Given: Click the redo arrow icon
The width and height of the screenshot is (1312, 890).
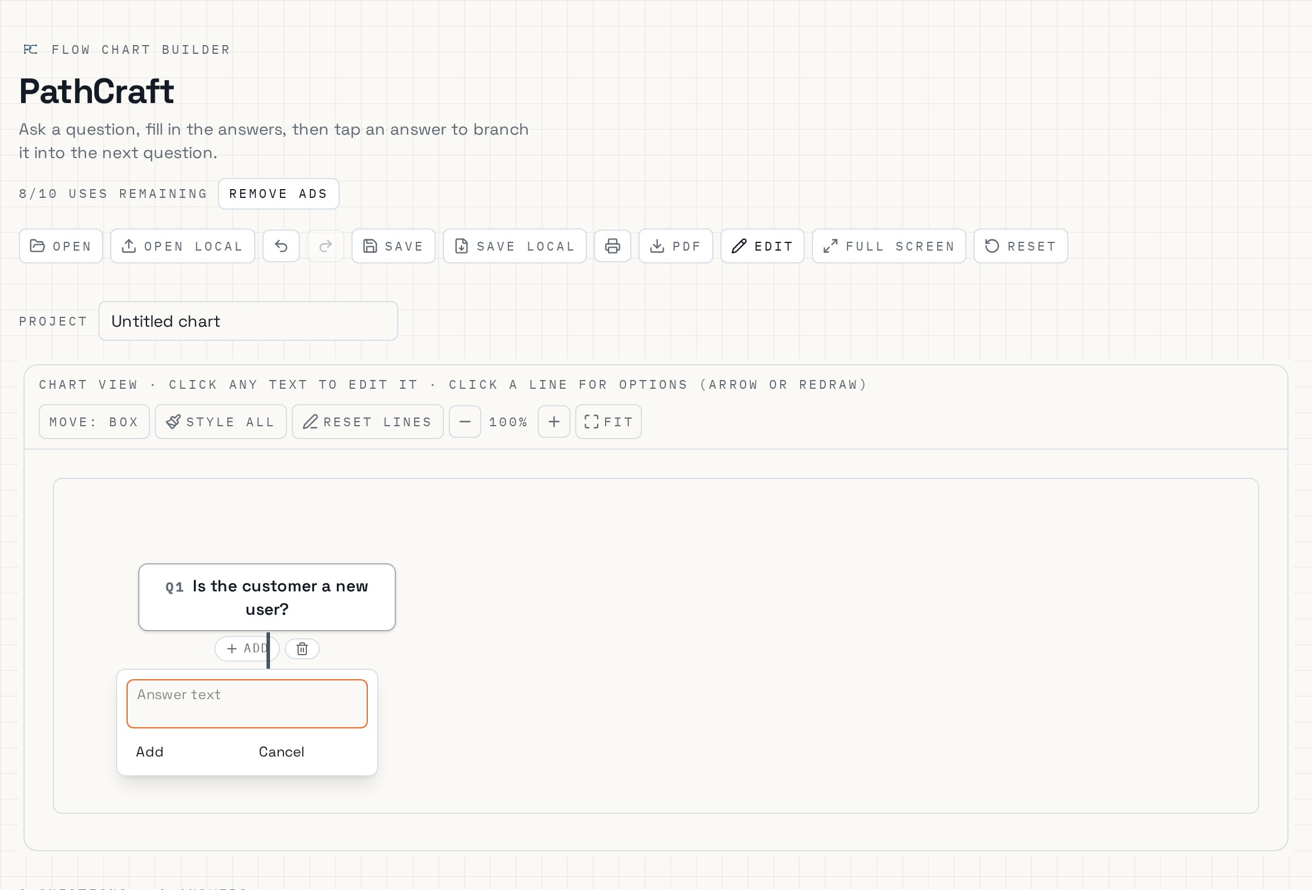Looking at the screenshot, I should tap(326, 246).
